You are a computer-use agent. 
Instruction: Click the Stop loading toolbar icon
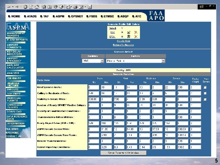point(25,7)
